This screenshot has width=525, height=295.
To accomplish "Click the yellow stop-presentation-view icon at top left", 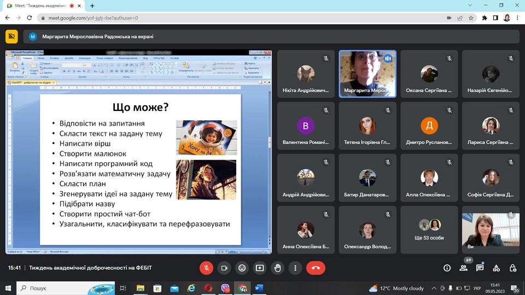I will coord(11,37).
